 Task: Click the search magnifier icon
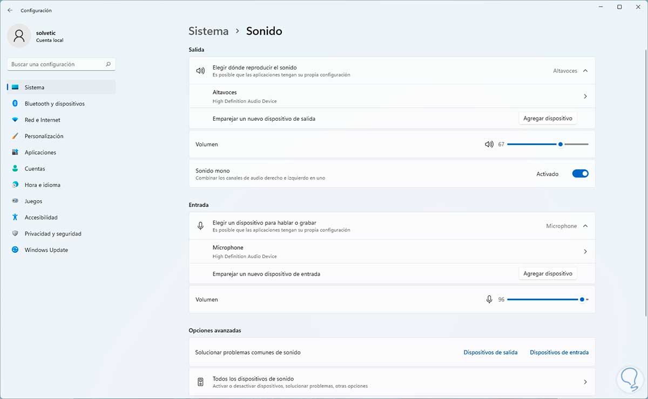[109, 64]
